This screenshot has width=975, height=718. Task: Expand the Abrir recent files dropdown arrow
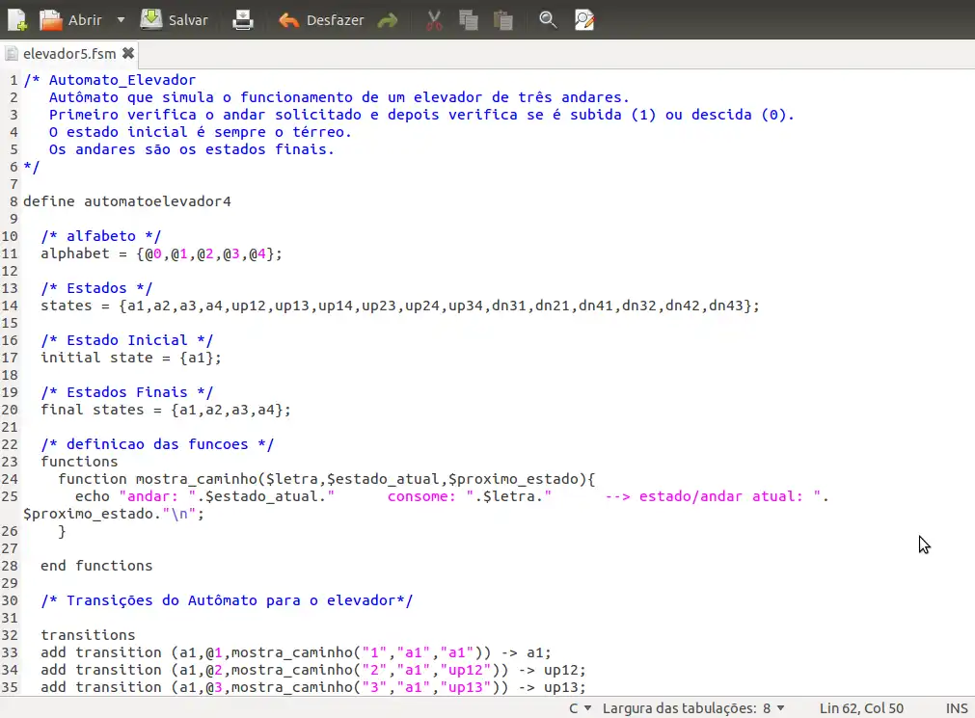pyautogui.click(x=121, y=20)
